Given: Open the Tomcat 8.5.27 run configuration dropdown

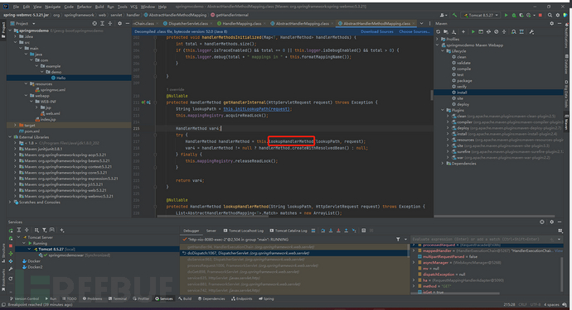Looking at the screenshot, I should click(481, 15).
